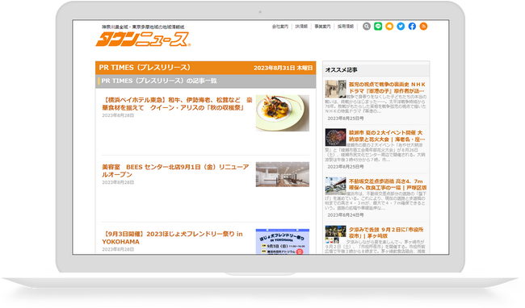The height and width of the screenshot is (308, 525).
Task: Open the 会社案内 header menu
Action: point(280,27)
